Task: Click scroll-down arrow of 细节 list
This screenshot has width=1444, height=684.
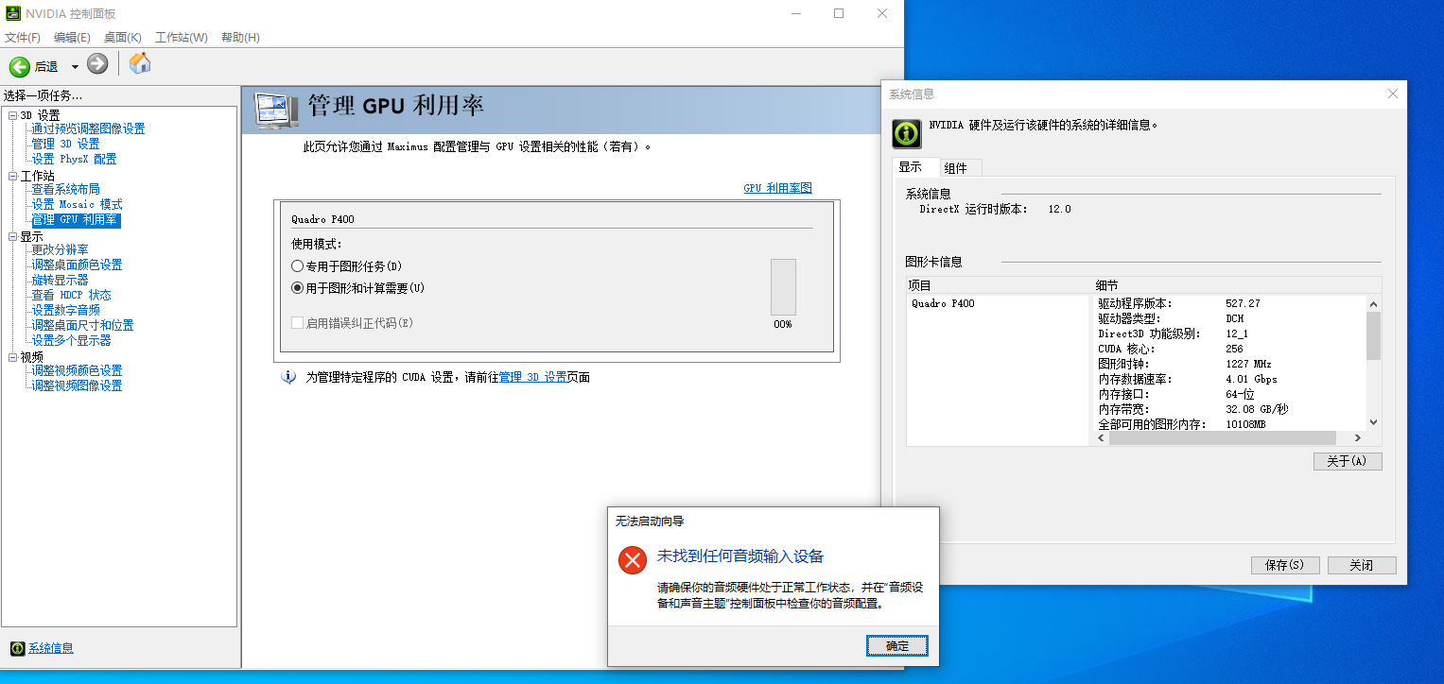Action: coord(1374,423)
